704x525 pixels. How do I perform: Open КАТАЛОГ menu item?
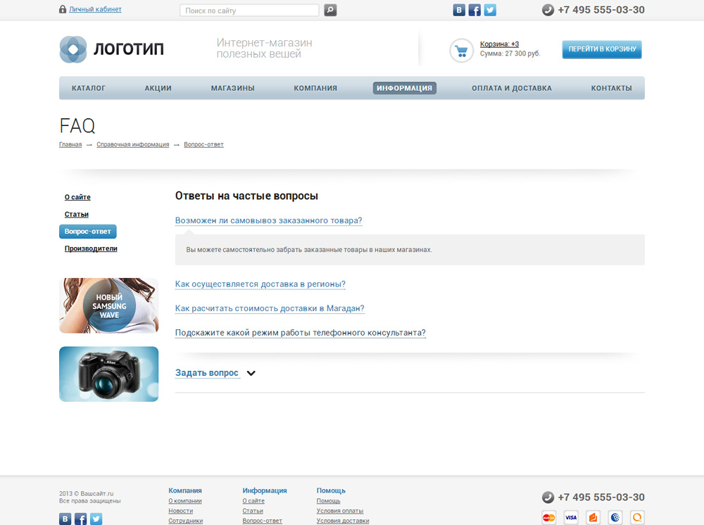(x=89, y=89)
